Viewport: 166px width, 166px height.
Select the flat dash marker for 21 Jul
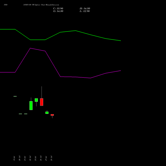[x=26, y=114]
